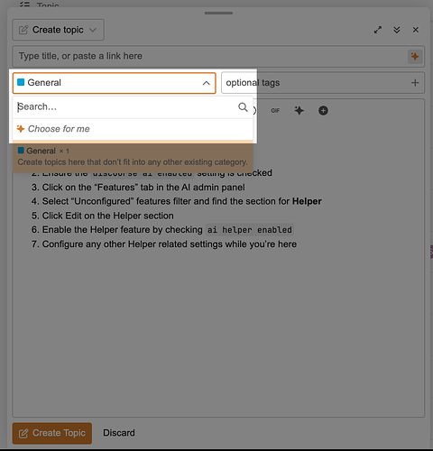Screen dimensions: 433x451
Task: Open the circled plus toolbar options
Action: tap(323, 111)
